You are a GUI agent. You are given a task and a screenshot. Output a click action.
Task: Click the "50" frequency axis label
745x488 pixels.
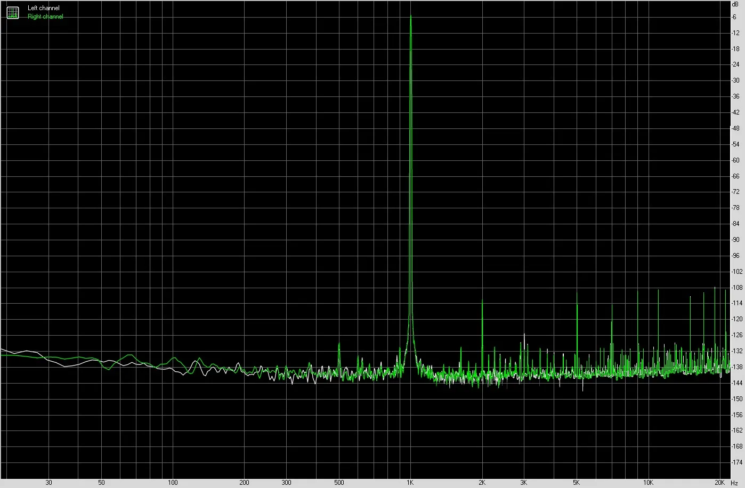[x=101, y=483]
